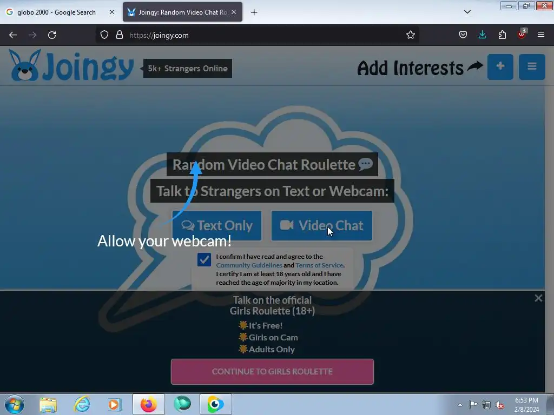Open the tracking protection shield icon
Viewport: 554px width, 415px height.
pos(104,35)
